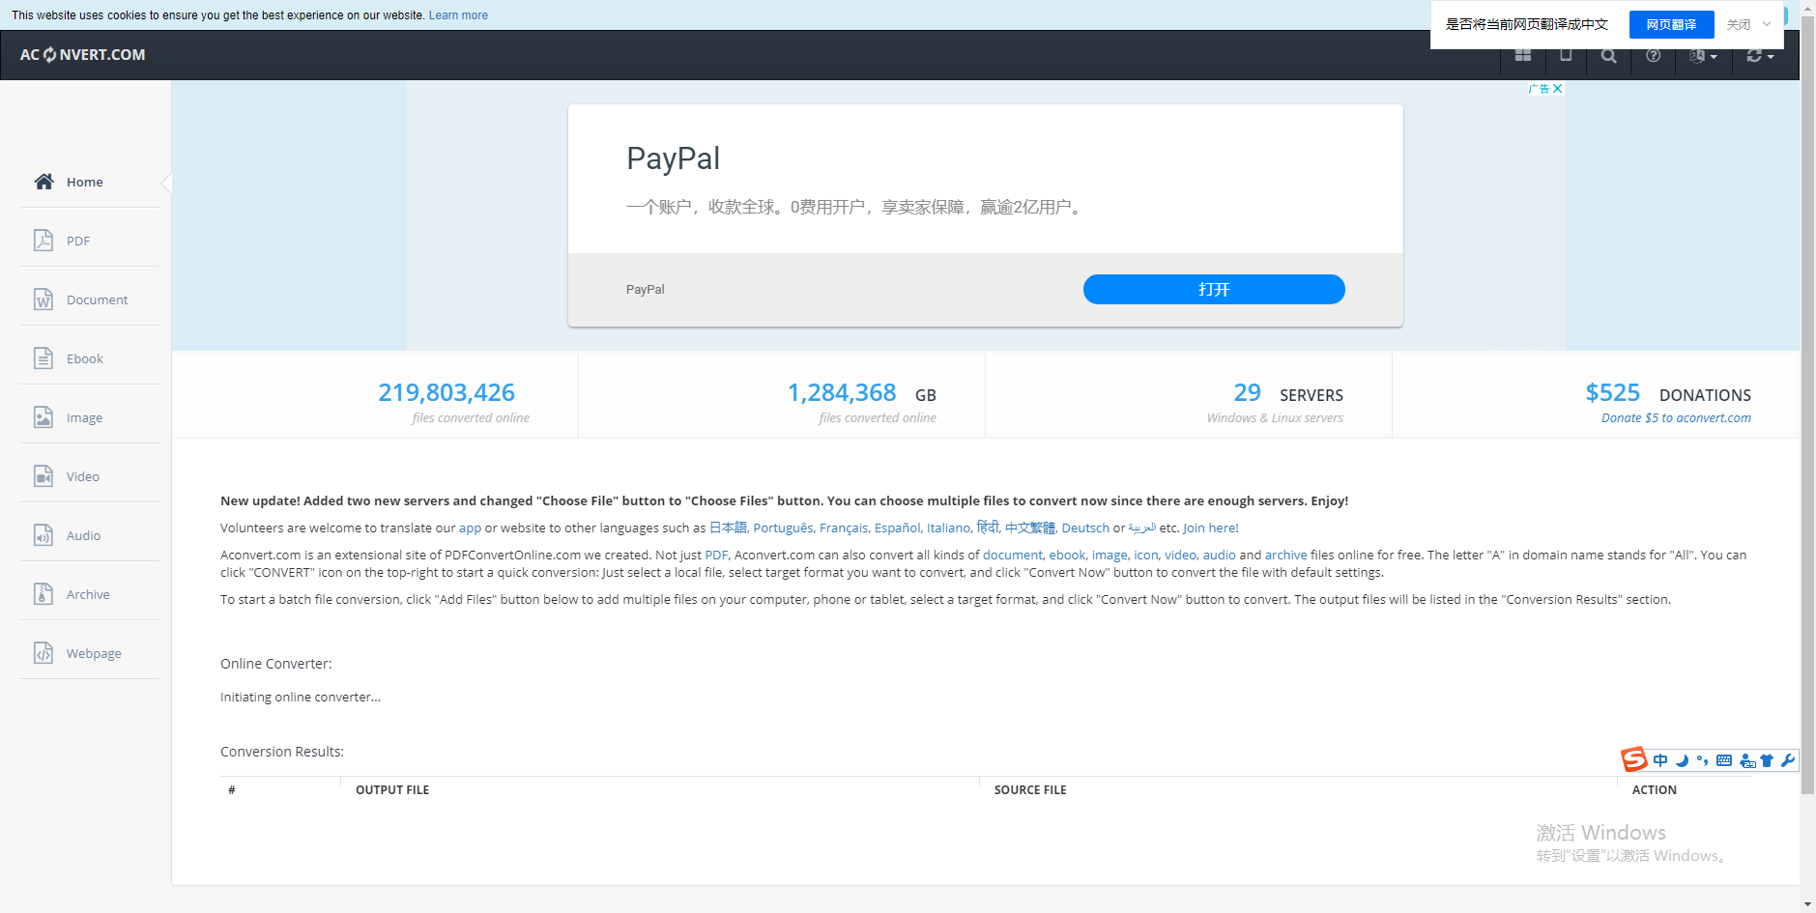The image size is (1816, 913).
Task: Click the cookie notice Learn more link
Action: coord(458,15)
